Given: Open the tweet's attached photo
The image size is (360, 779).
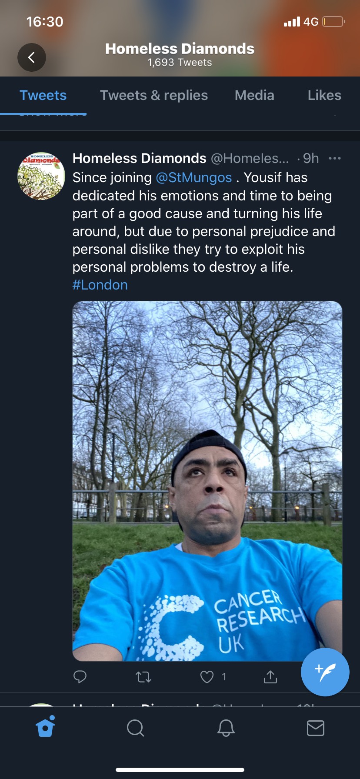Looking at the screenshot, I should [207, 480].
